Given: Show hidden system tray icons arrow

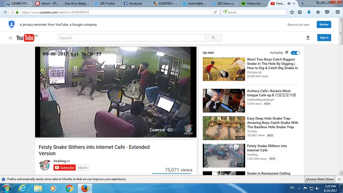Looking at the screenshot, I should [299, 188].
